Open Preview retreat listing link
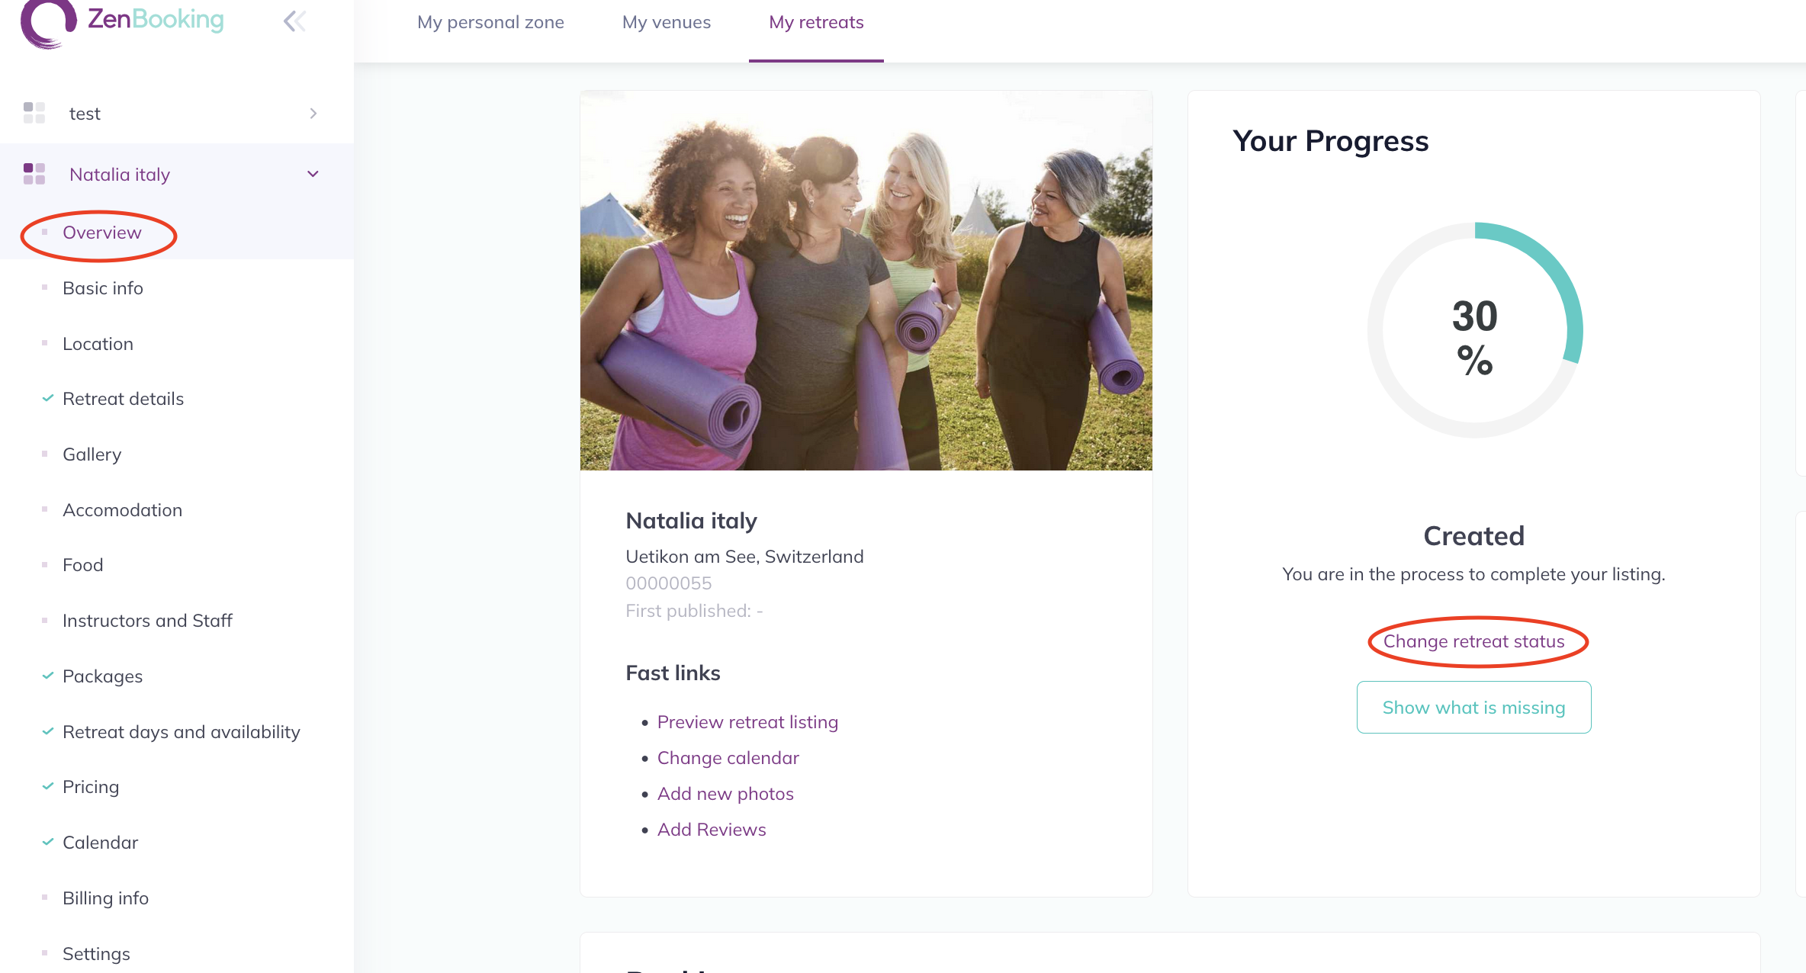The height and width of the screenshot is (973, 1806). pos(747,722)
